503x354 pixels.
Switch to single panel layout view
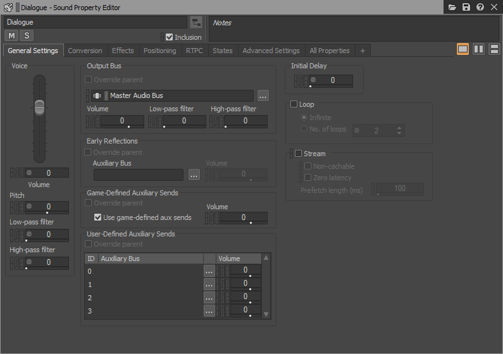pos(463,49)
